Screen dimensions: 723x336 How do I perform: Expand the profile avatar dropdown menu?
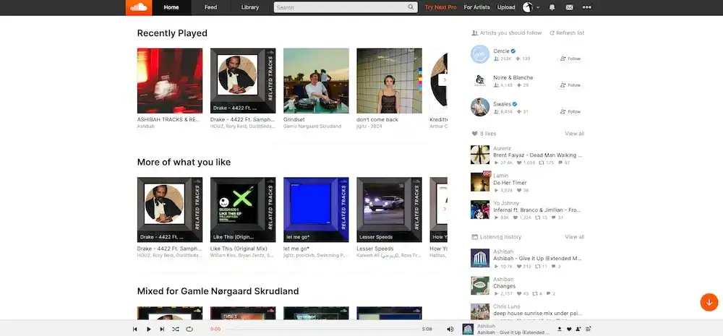click(531, 7)
